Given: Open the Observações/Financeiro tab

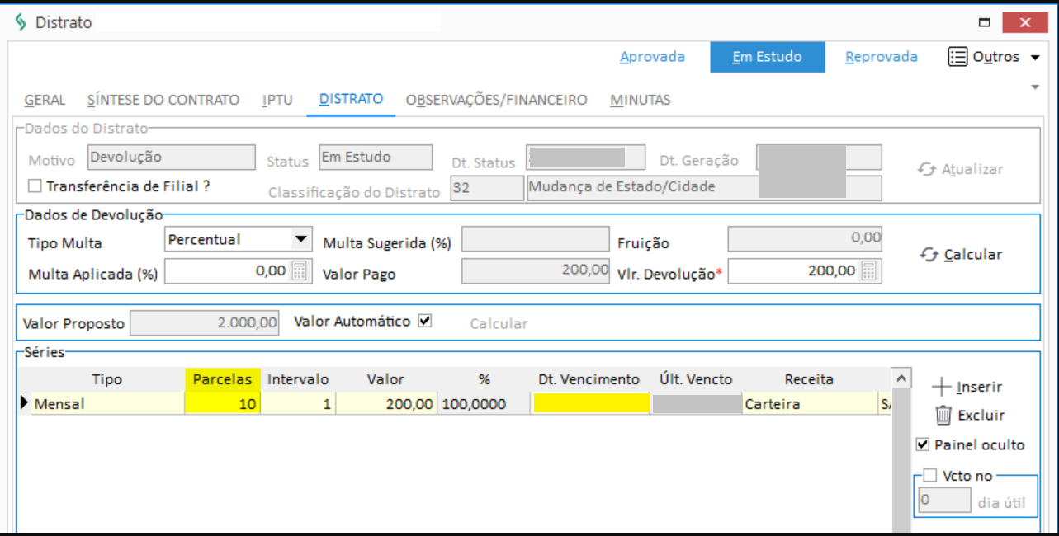Looking at the screenshot, I should coord(497,100).
